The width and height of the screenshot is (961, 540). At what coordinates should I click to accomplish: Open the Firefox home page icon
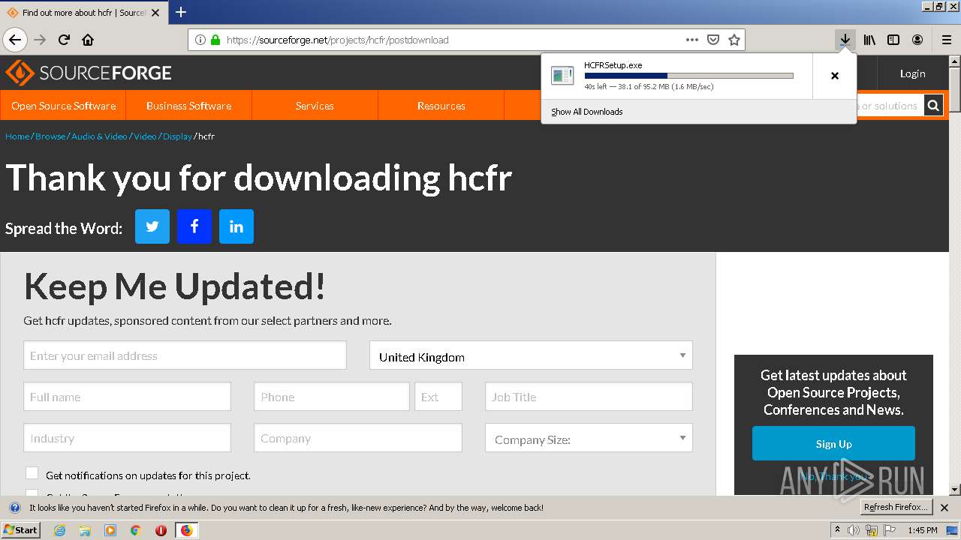pyautogui.click(x=88, y=40)
